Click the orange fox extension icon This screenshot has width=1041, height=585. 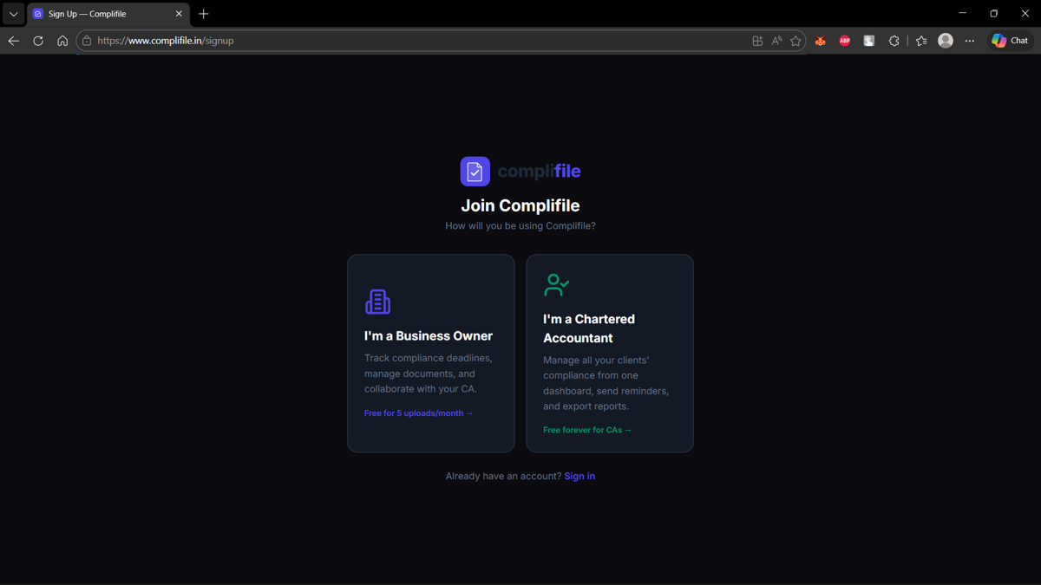pyautogui.click(x=820, y=41)
